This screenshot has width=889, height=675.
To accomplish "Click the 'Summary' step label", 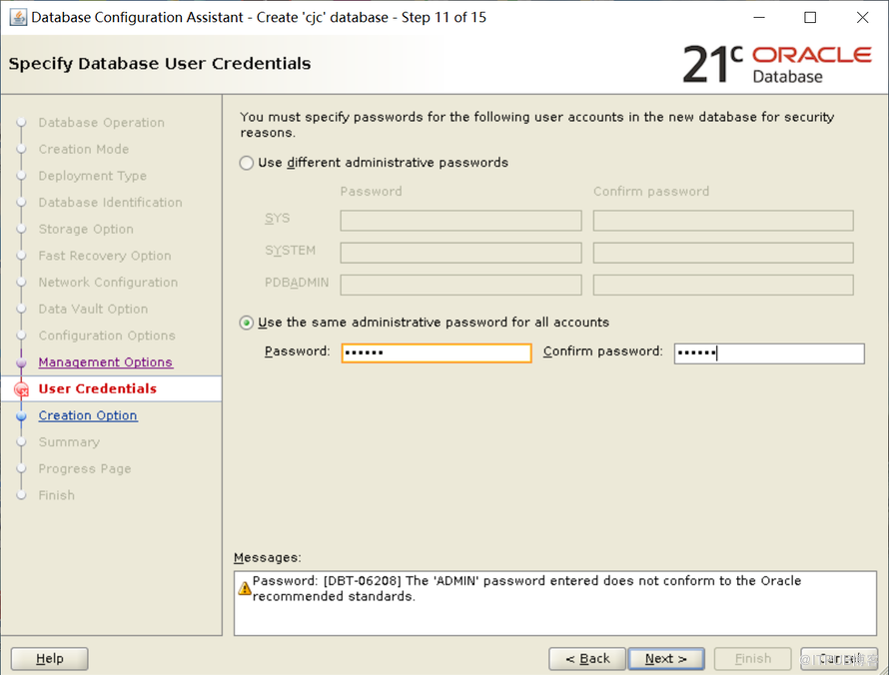I will pos(69,442).
